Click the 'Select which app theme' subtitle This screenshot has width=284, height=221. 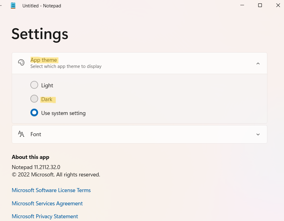point(66,66)
